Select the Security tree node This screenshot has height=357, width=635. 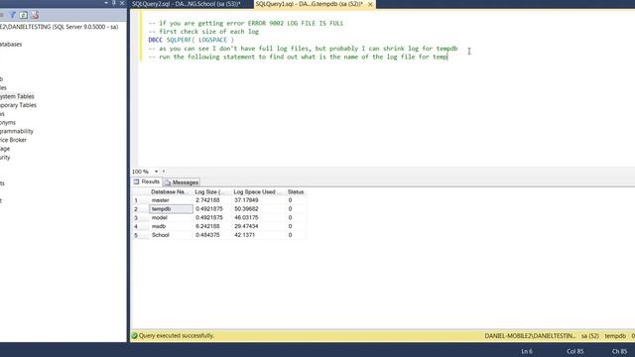[x=5, y=158]
